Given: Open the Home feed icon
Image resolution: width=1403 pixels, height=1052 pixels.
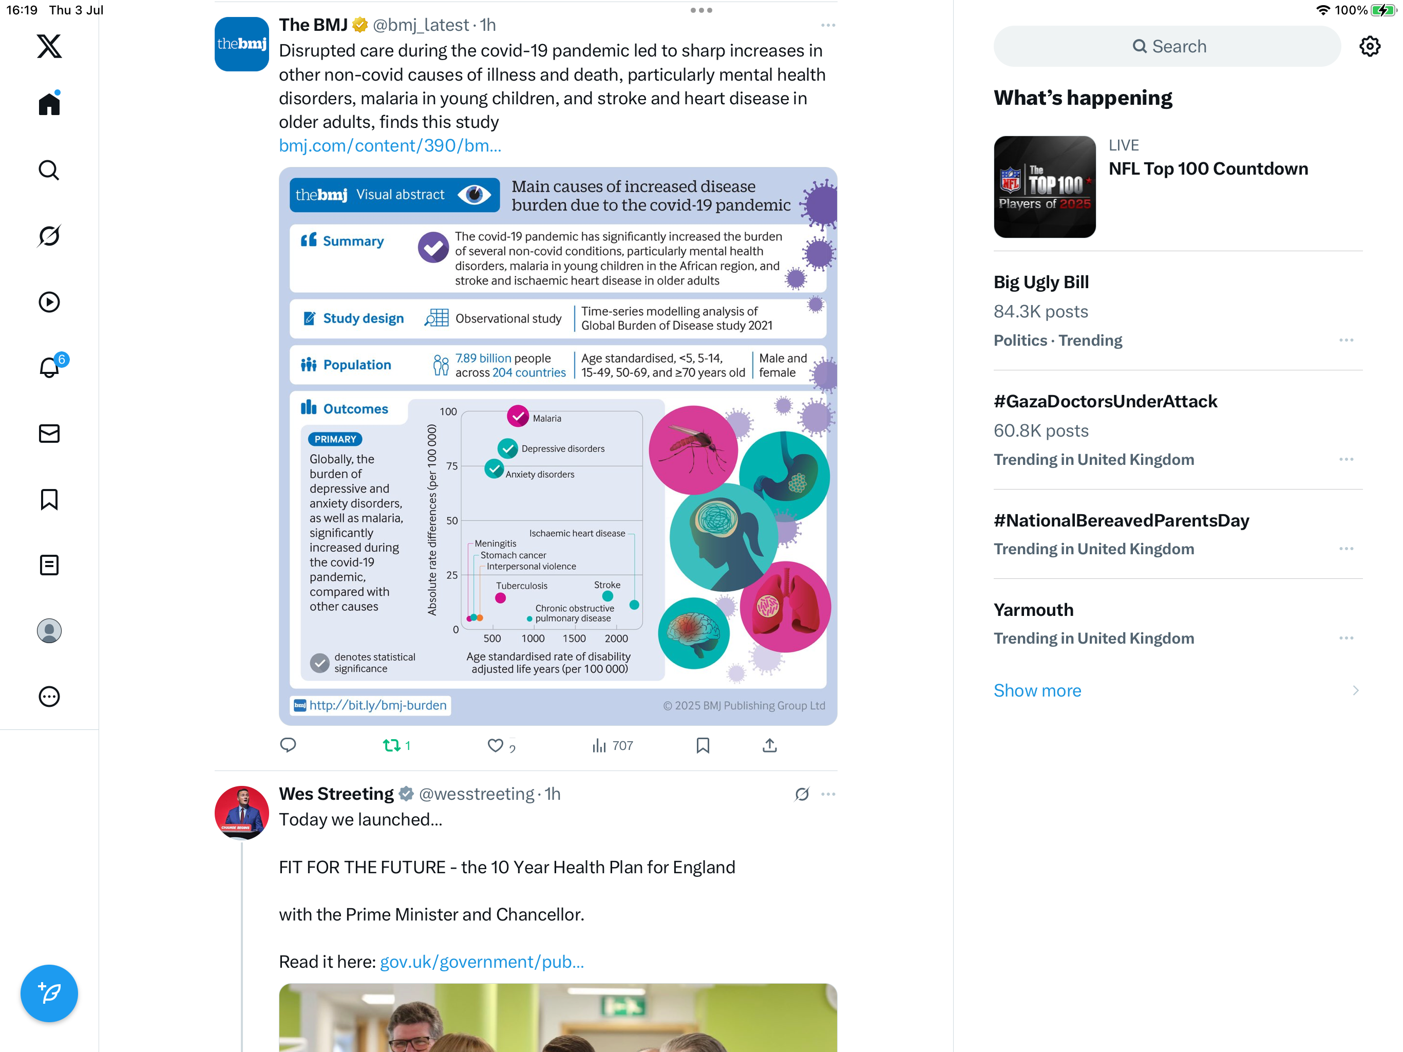Looking at the screenshot, I should pyautogui.click(x=49, y=103).
